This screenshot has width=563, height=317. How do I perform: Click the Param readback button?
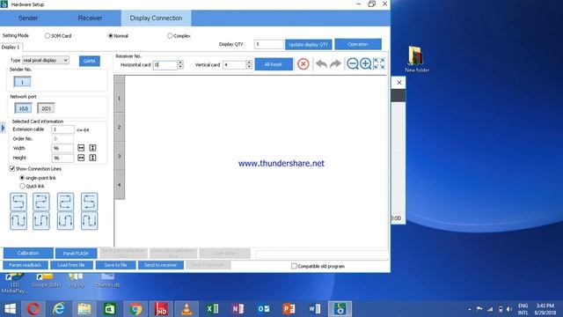coord(26,265)
